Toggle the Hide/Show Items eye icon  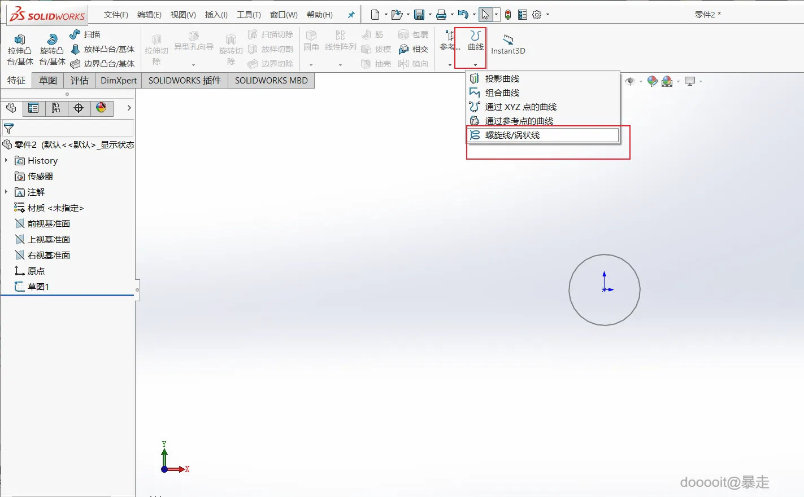[x=631, y=81]
